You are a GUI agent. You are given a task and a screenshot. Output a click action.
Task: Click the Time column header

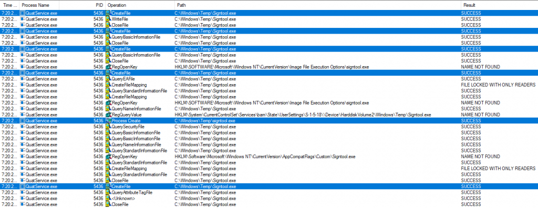tap(9, 5)
